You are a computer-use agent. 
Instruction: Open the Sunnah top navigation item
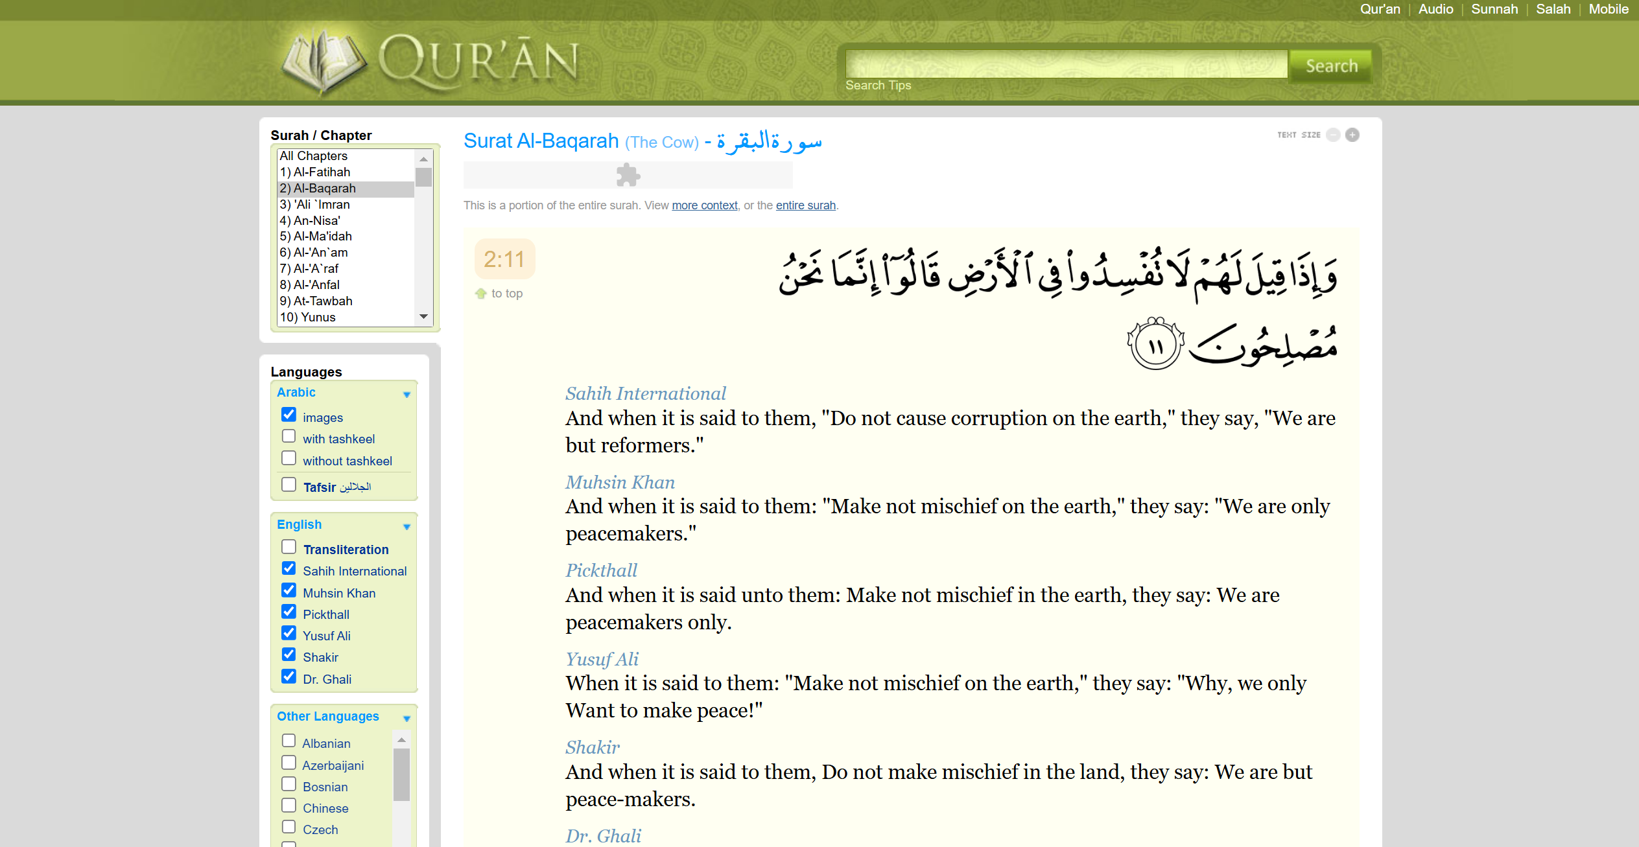[x=1494, y=9]
